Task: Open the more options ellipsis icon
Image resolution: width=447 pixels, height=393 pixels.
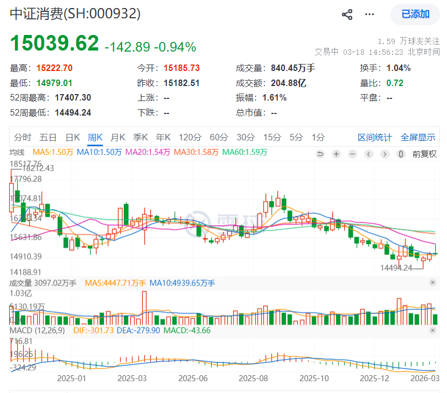Action: 369,15
